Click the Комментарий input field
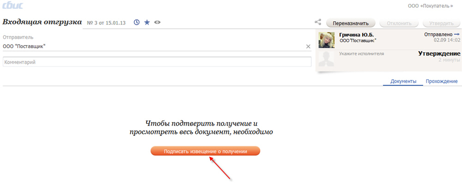The image size is (462, 192). coord(157,62)
